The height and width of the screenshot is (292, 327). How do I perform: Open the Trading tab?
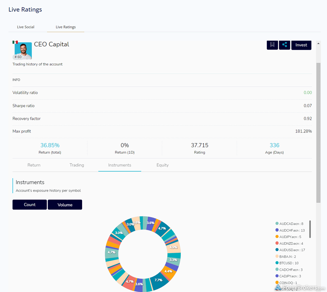tap(77, 165)
